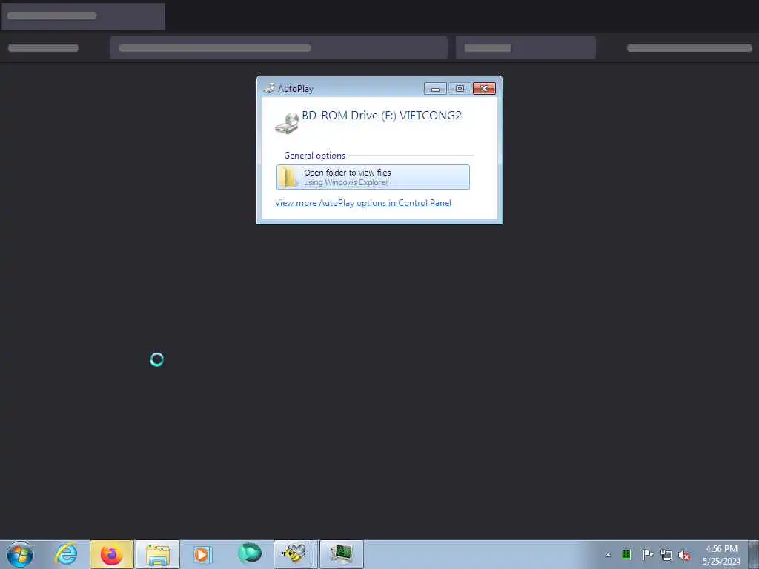This screenshot has width=759, height=569.
Task: Click the BD-ROM Drive (E:) VIETCONG2 title text
Action: (382, 115)
